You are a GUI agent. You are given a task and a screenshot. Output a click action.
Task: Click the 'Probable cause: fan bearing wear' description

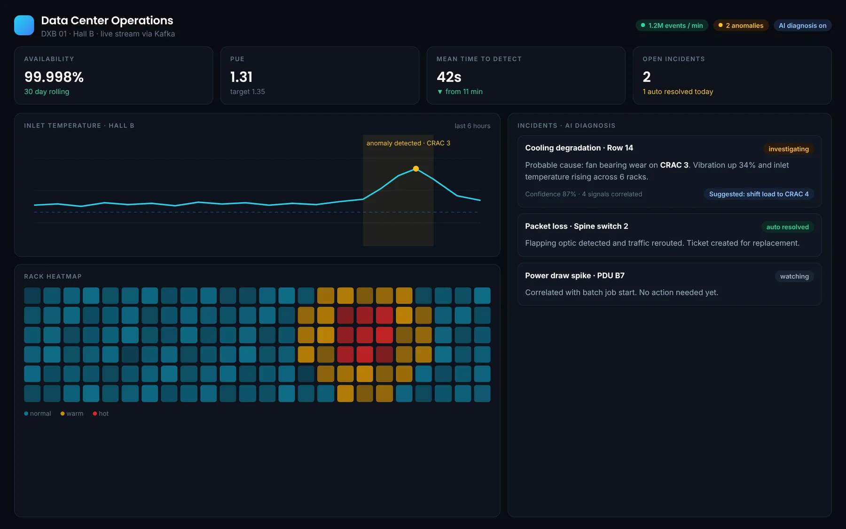coord(657,171)
